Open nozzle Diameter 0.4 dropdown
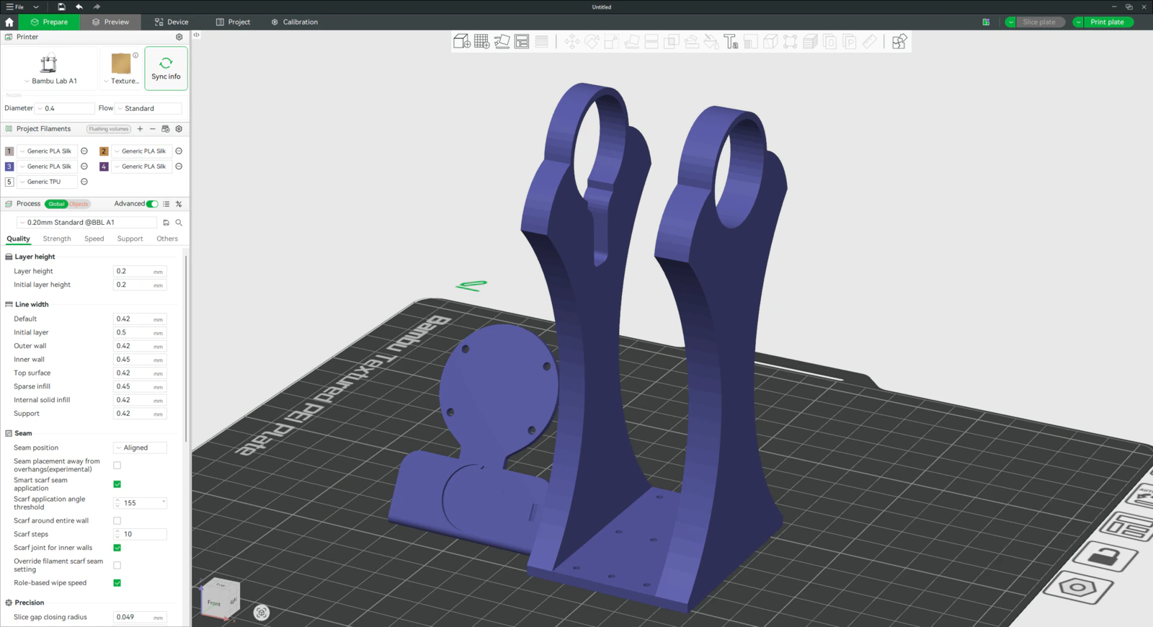This screenshot has height=627, width=1153. pyautogui.click(x=65, y=109)
